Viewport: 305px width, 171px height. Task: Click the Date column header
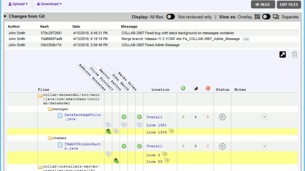[76, 27]
